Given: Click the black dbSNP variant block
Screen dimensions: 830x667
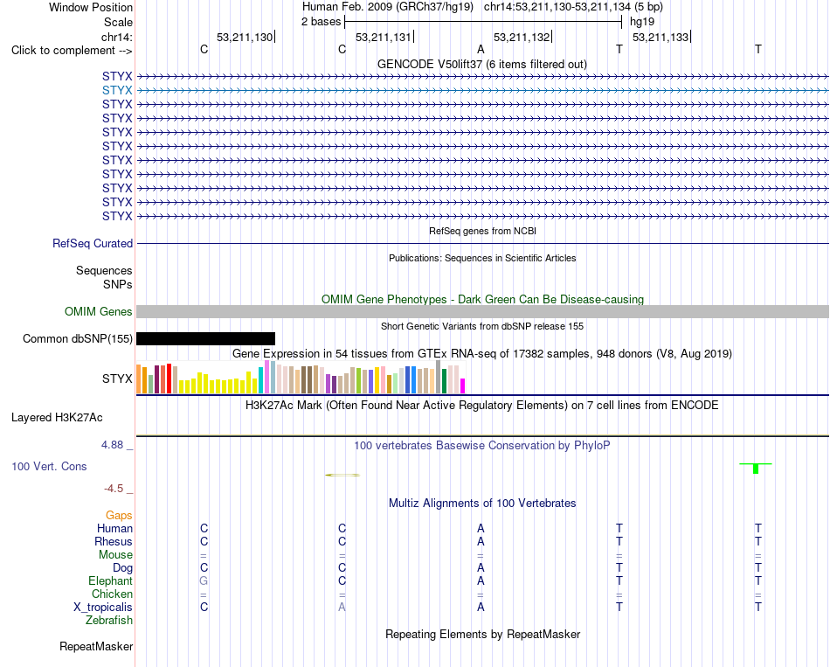Looking at the screenshot, I should 205,338.
